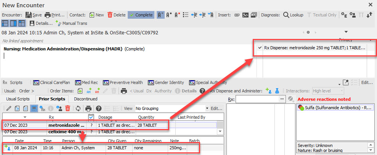
Task: Toggle the second panel layout view
Action: click(13, 23)
